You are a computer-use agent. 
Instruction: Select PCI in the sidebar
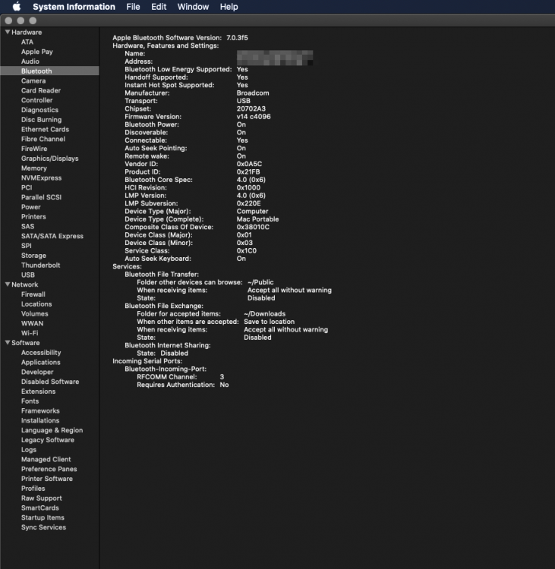[27, 187]
